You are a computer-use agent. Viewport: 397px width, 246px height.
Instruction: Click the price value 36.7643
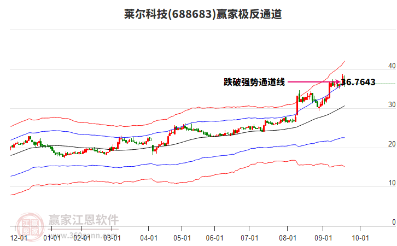tap(358, 82)
